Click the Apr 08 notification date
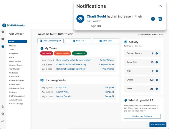This screenshot has height=129, width=169. 96,26
